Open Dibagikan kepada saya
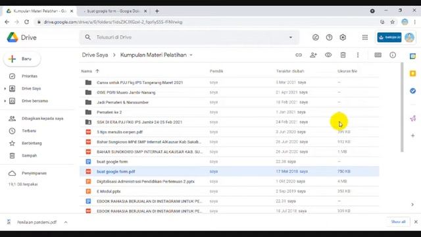The width and height of the screenshot is (421, 237). tap(42, 118)
